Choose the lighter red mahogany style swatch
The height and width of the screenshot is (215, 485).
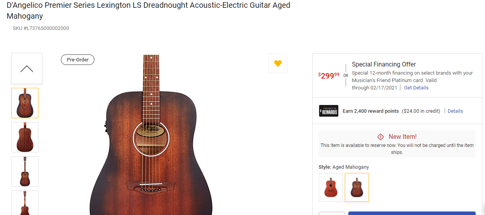[x=331, y=187]
